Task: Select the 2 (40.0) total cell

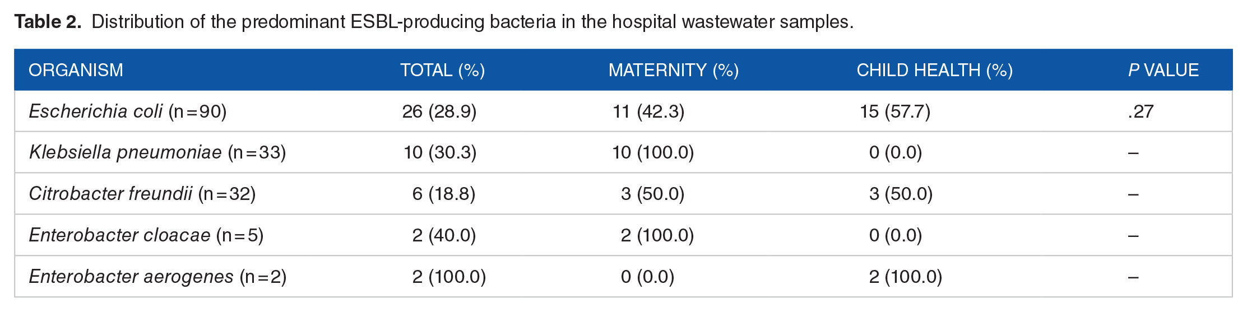Action: tap(444, 235)
